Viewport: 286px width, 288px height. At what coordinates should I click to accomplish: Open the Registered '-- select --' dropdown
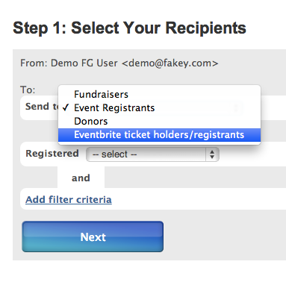tap(152, 154)
